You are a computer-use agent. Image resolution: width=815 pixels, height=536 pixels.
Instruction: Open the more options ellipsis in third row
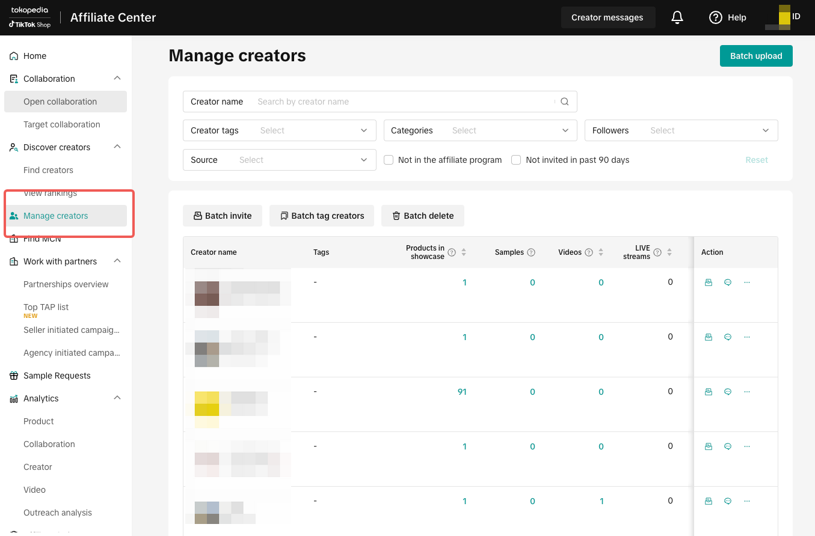click(747, 392)
